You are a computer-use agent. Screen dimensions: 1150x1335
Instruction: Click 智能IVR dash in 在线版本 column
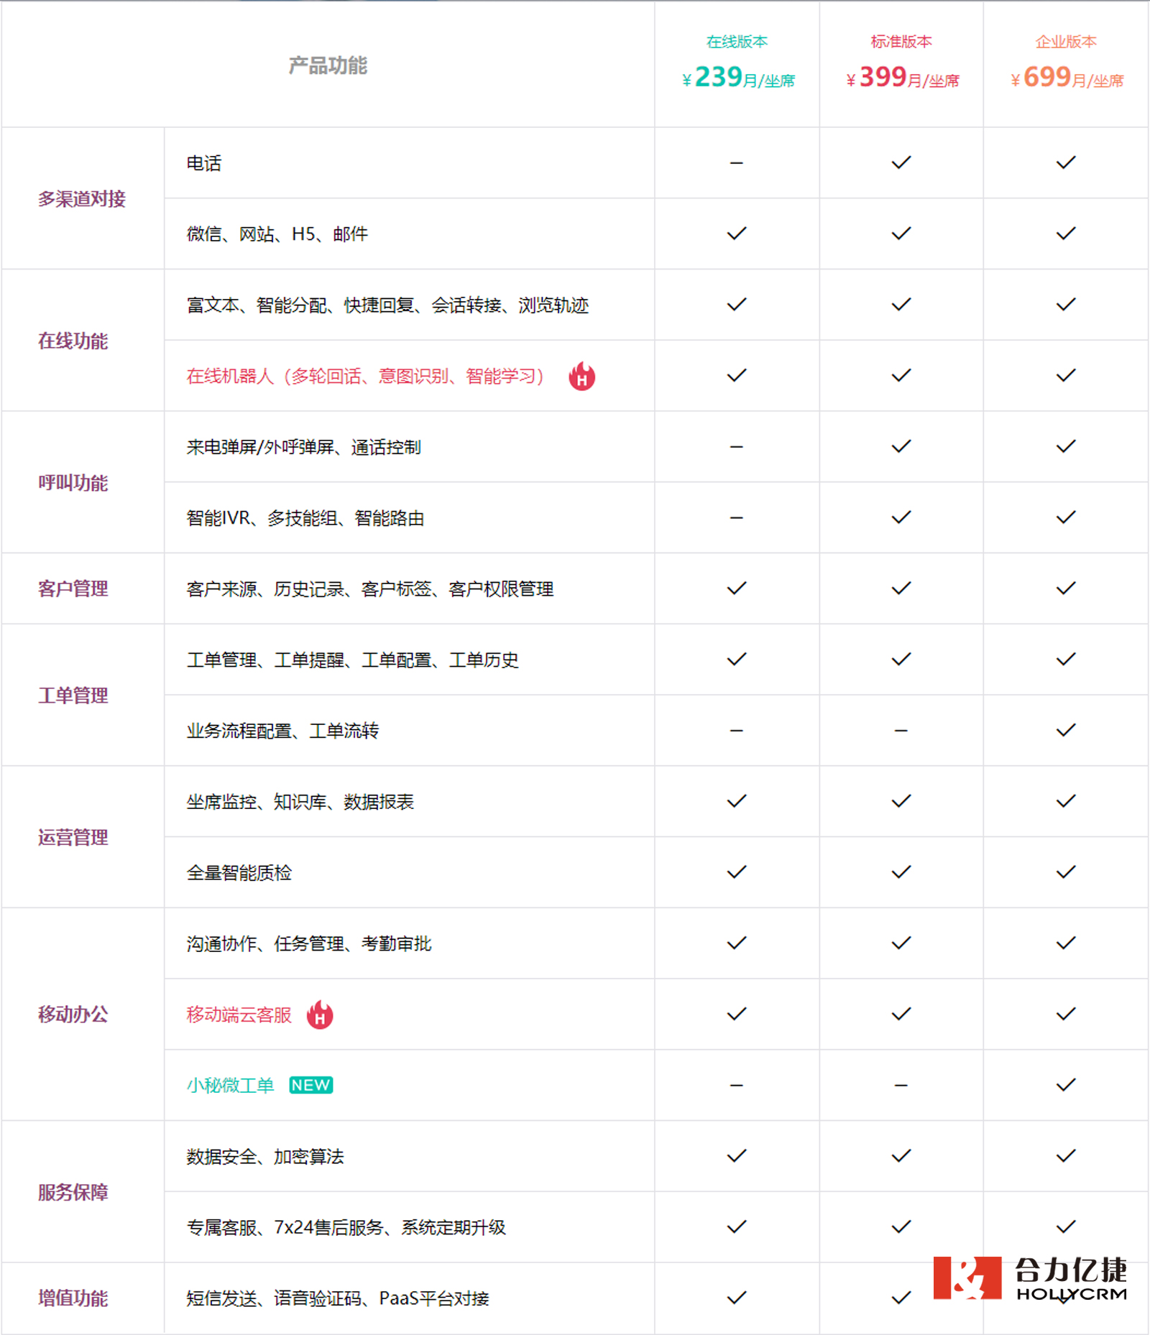pos(737,518)
